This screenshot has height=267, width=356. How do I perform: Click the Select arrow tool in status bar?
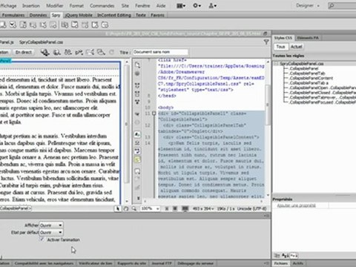(118, 208)
